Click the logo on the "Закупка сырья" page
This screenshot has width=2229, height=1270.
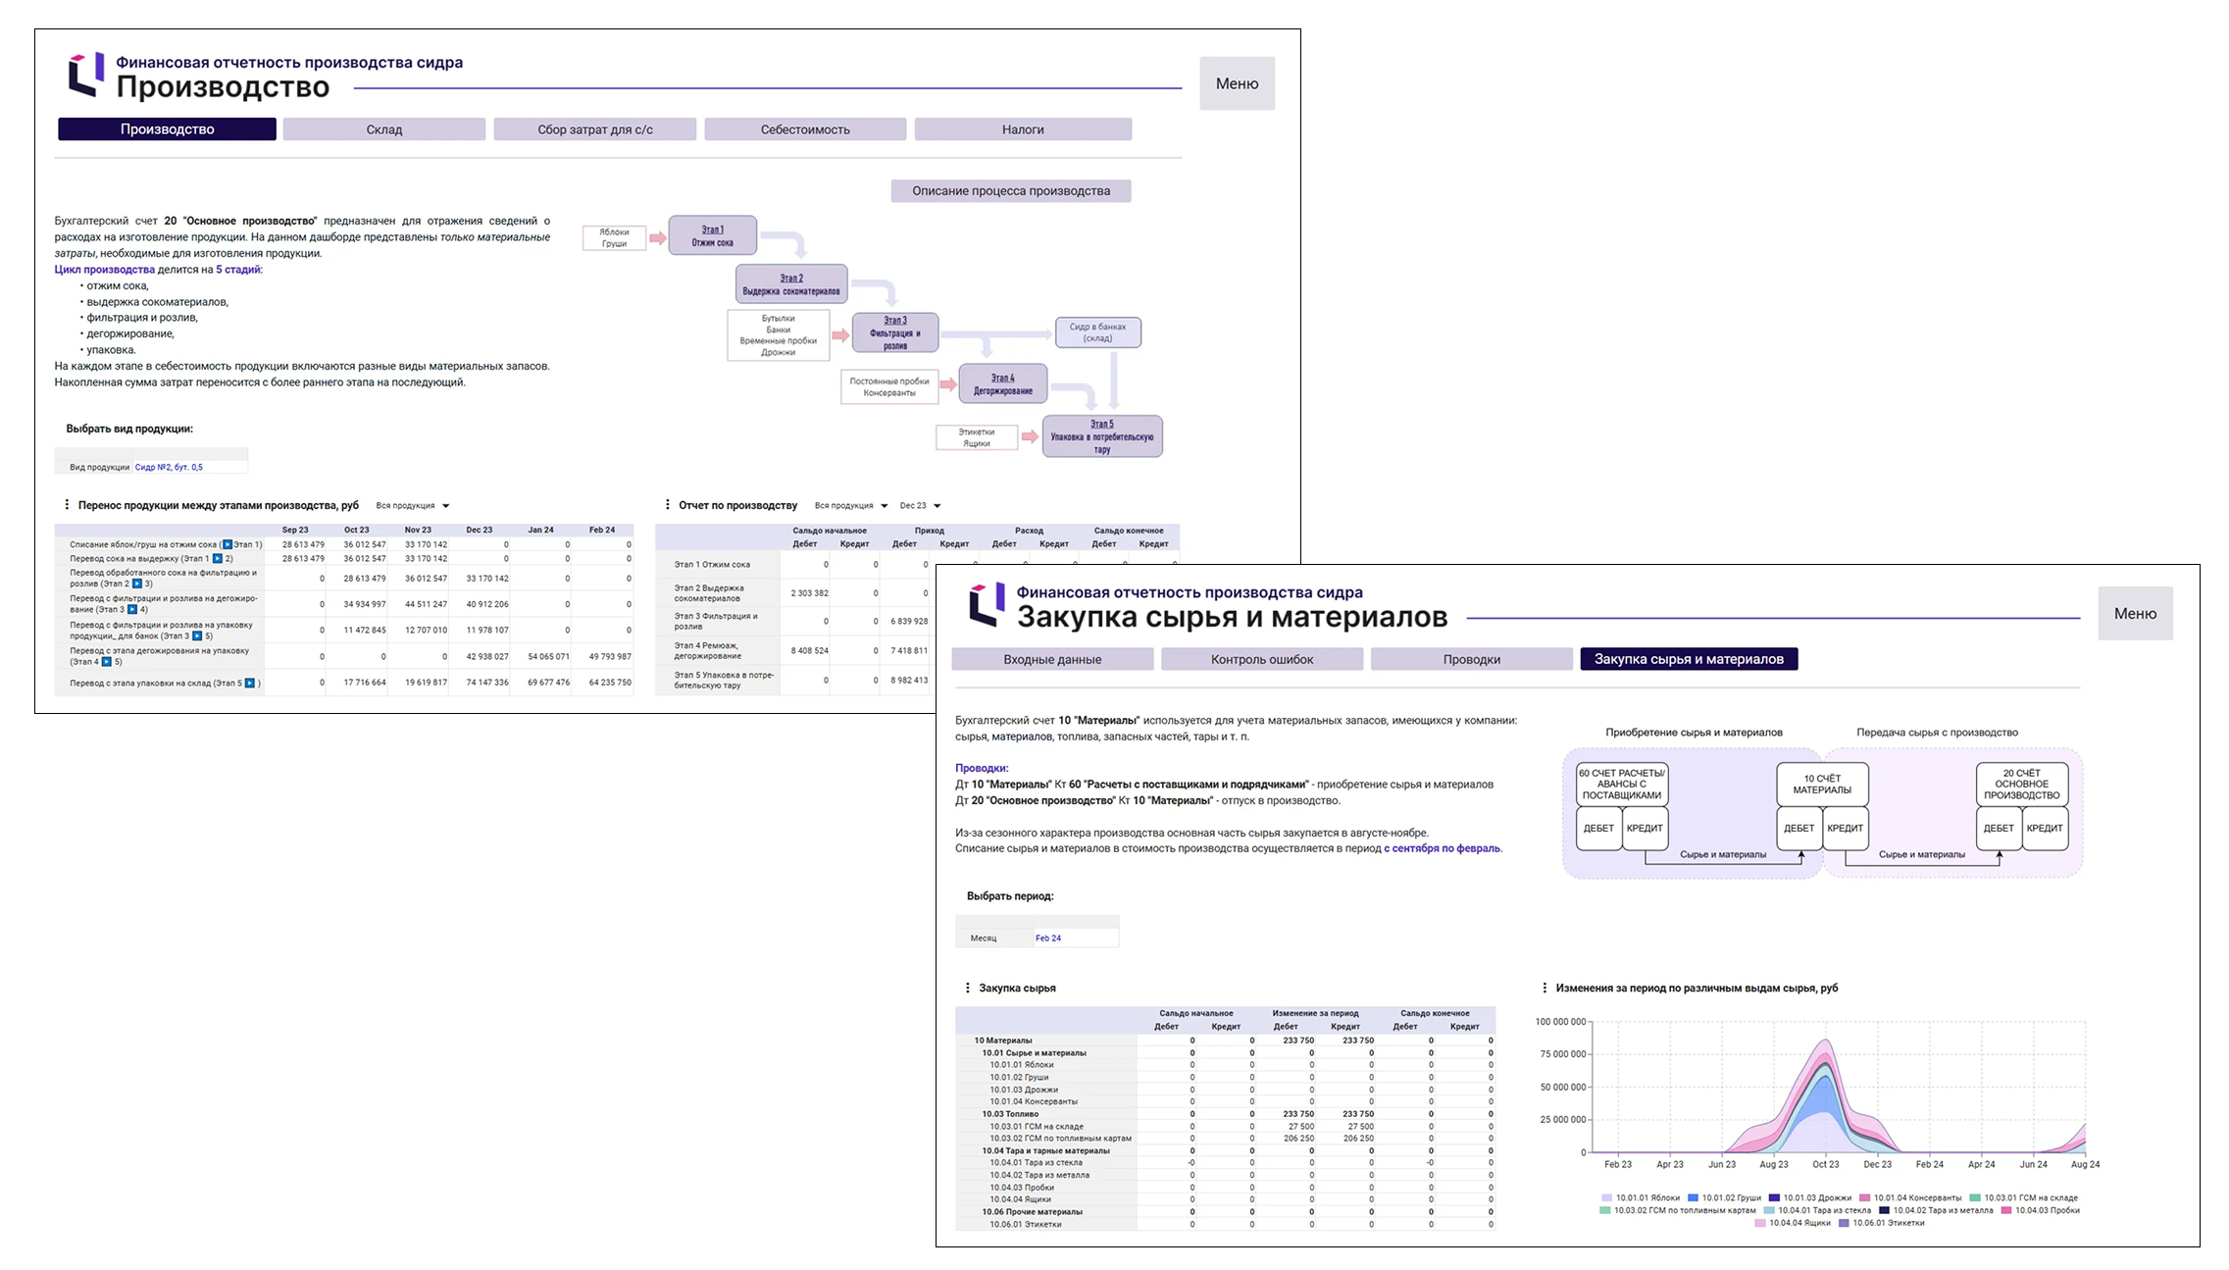click(988, 603)
